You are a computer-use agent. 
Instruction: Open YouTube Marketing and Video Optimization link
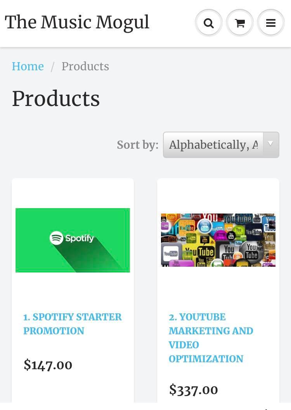pyautogui.click(x=211, y=338)
